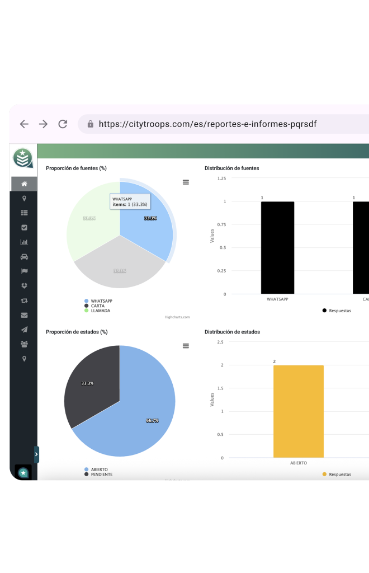Open the users group sidebar icon

[x=24, y=344]
